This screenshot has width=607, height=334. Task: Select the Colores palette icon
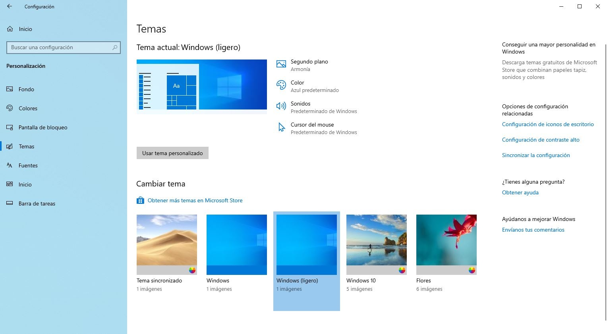point(10,108)
